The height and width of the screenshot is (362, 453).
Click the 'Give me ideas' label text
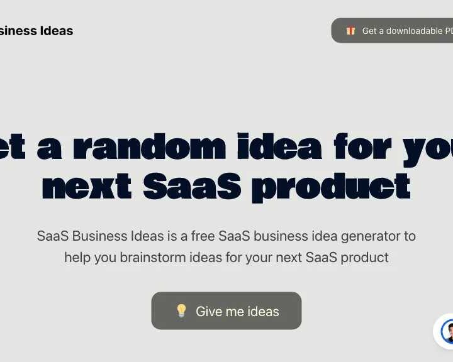coord(237,311)
